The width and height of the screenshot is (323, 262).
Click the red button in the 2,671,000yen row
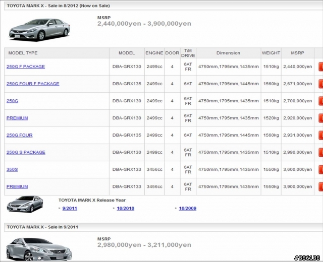click(320, 84)
